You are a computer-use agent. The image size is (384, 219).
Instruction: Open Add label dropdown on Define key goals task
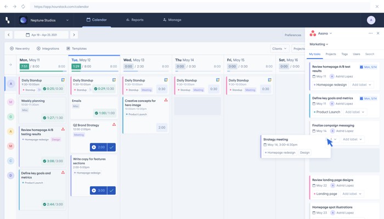point(354,112)
